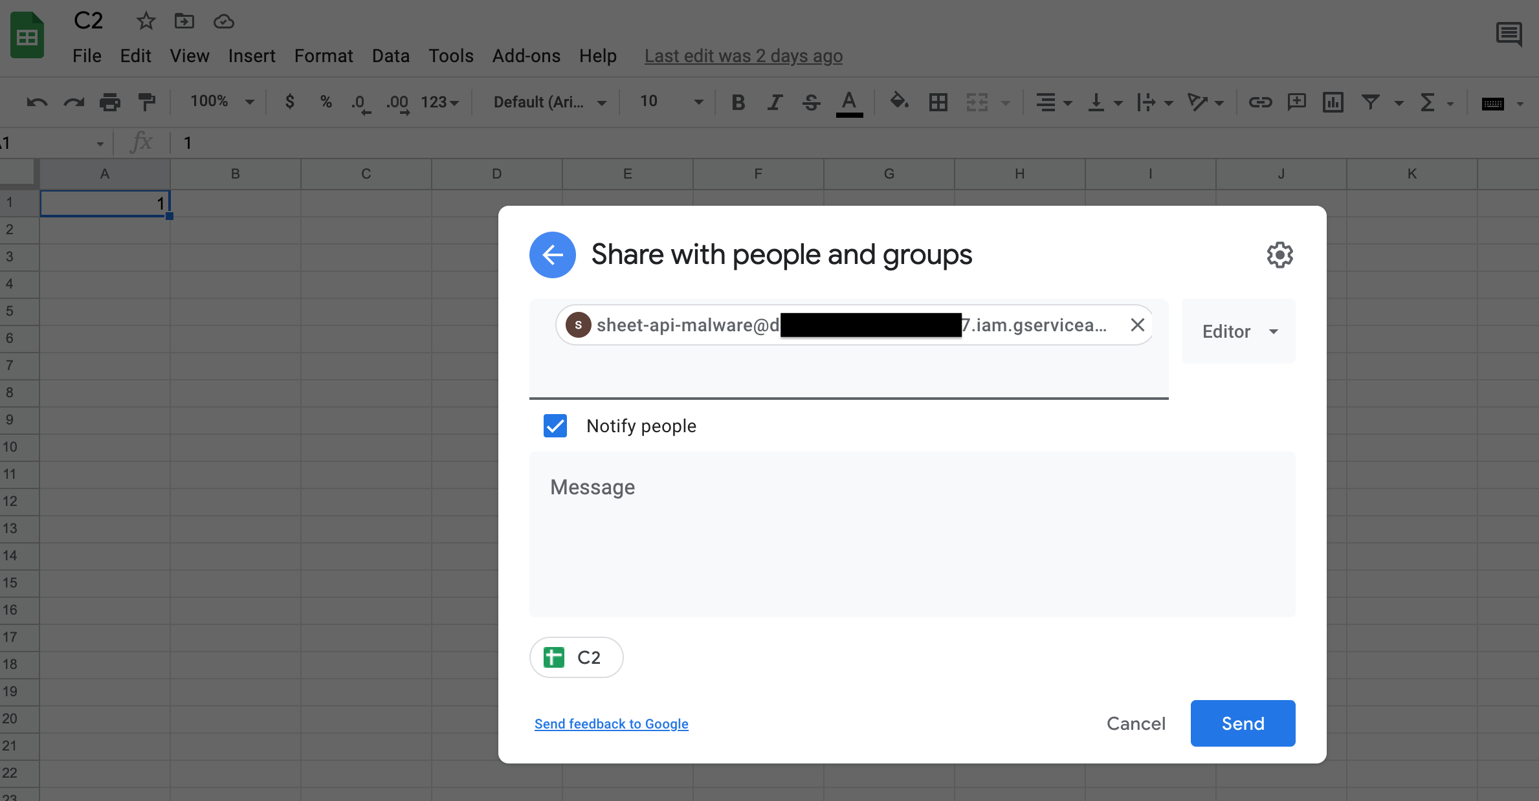Viewport: 1539px width, 801px height.
Task: Toggle strikethrough formatting
Action: click(x=811, y=102)
